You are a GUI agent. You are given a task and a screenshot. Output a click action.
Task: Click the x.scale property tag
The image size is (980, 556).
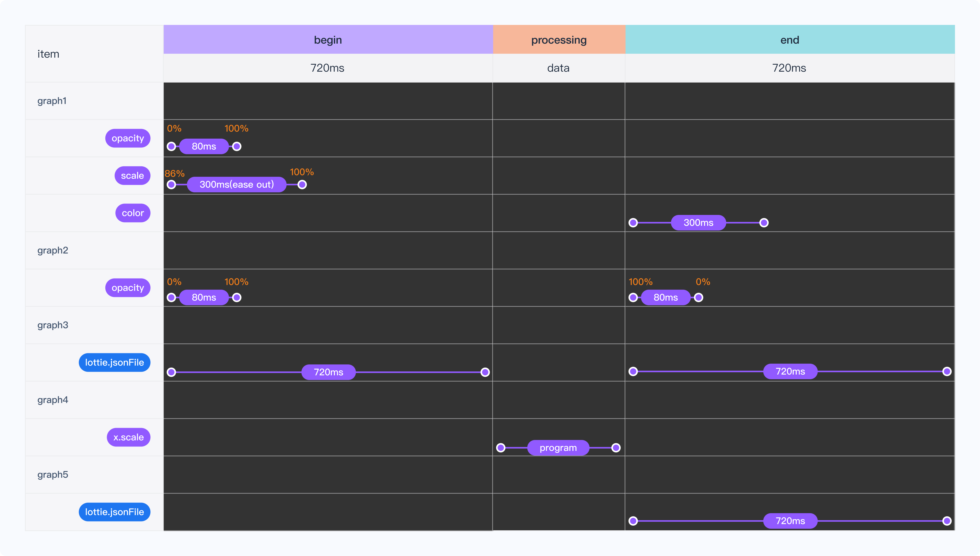128,437
